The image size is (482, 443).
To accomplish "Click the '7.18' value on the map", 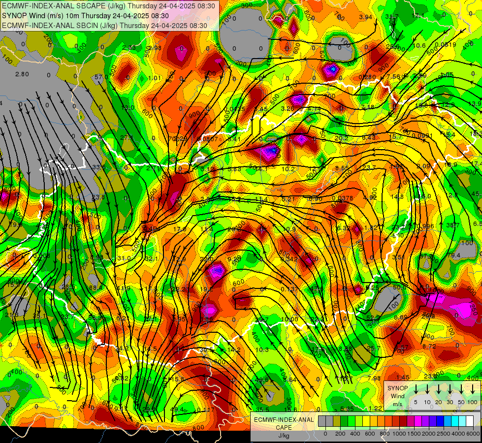I will point(368,107).
